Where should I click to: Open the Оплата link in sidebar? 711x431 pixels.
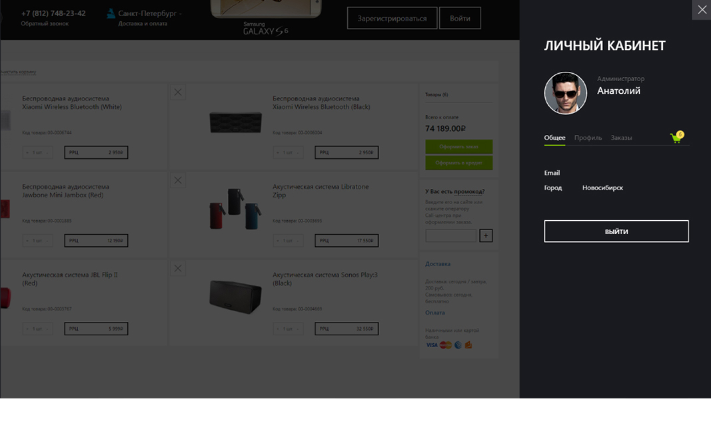435,313
